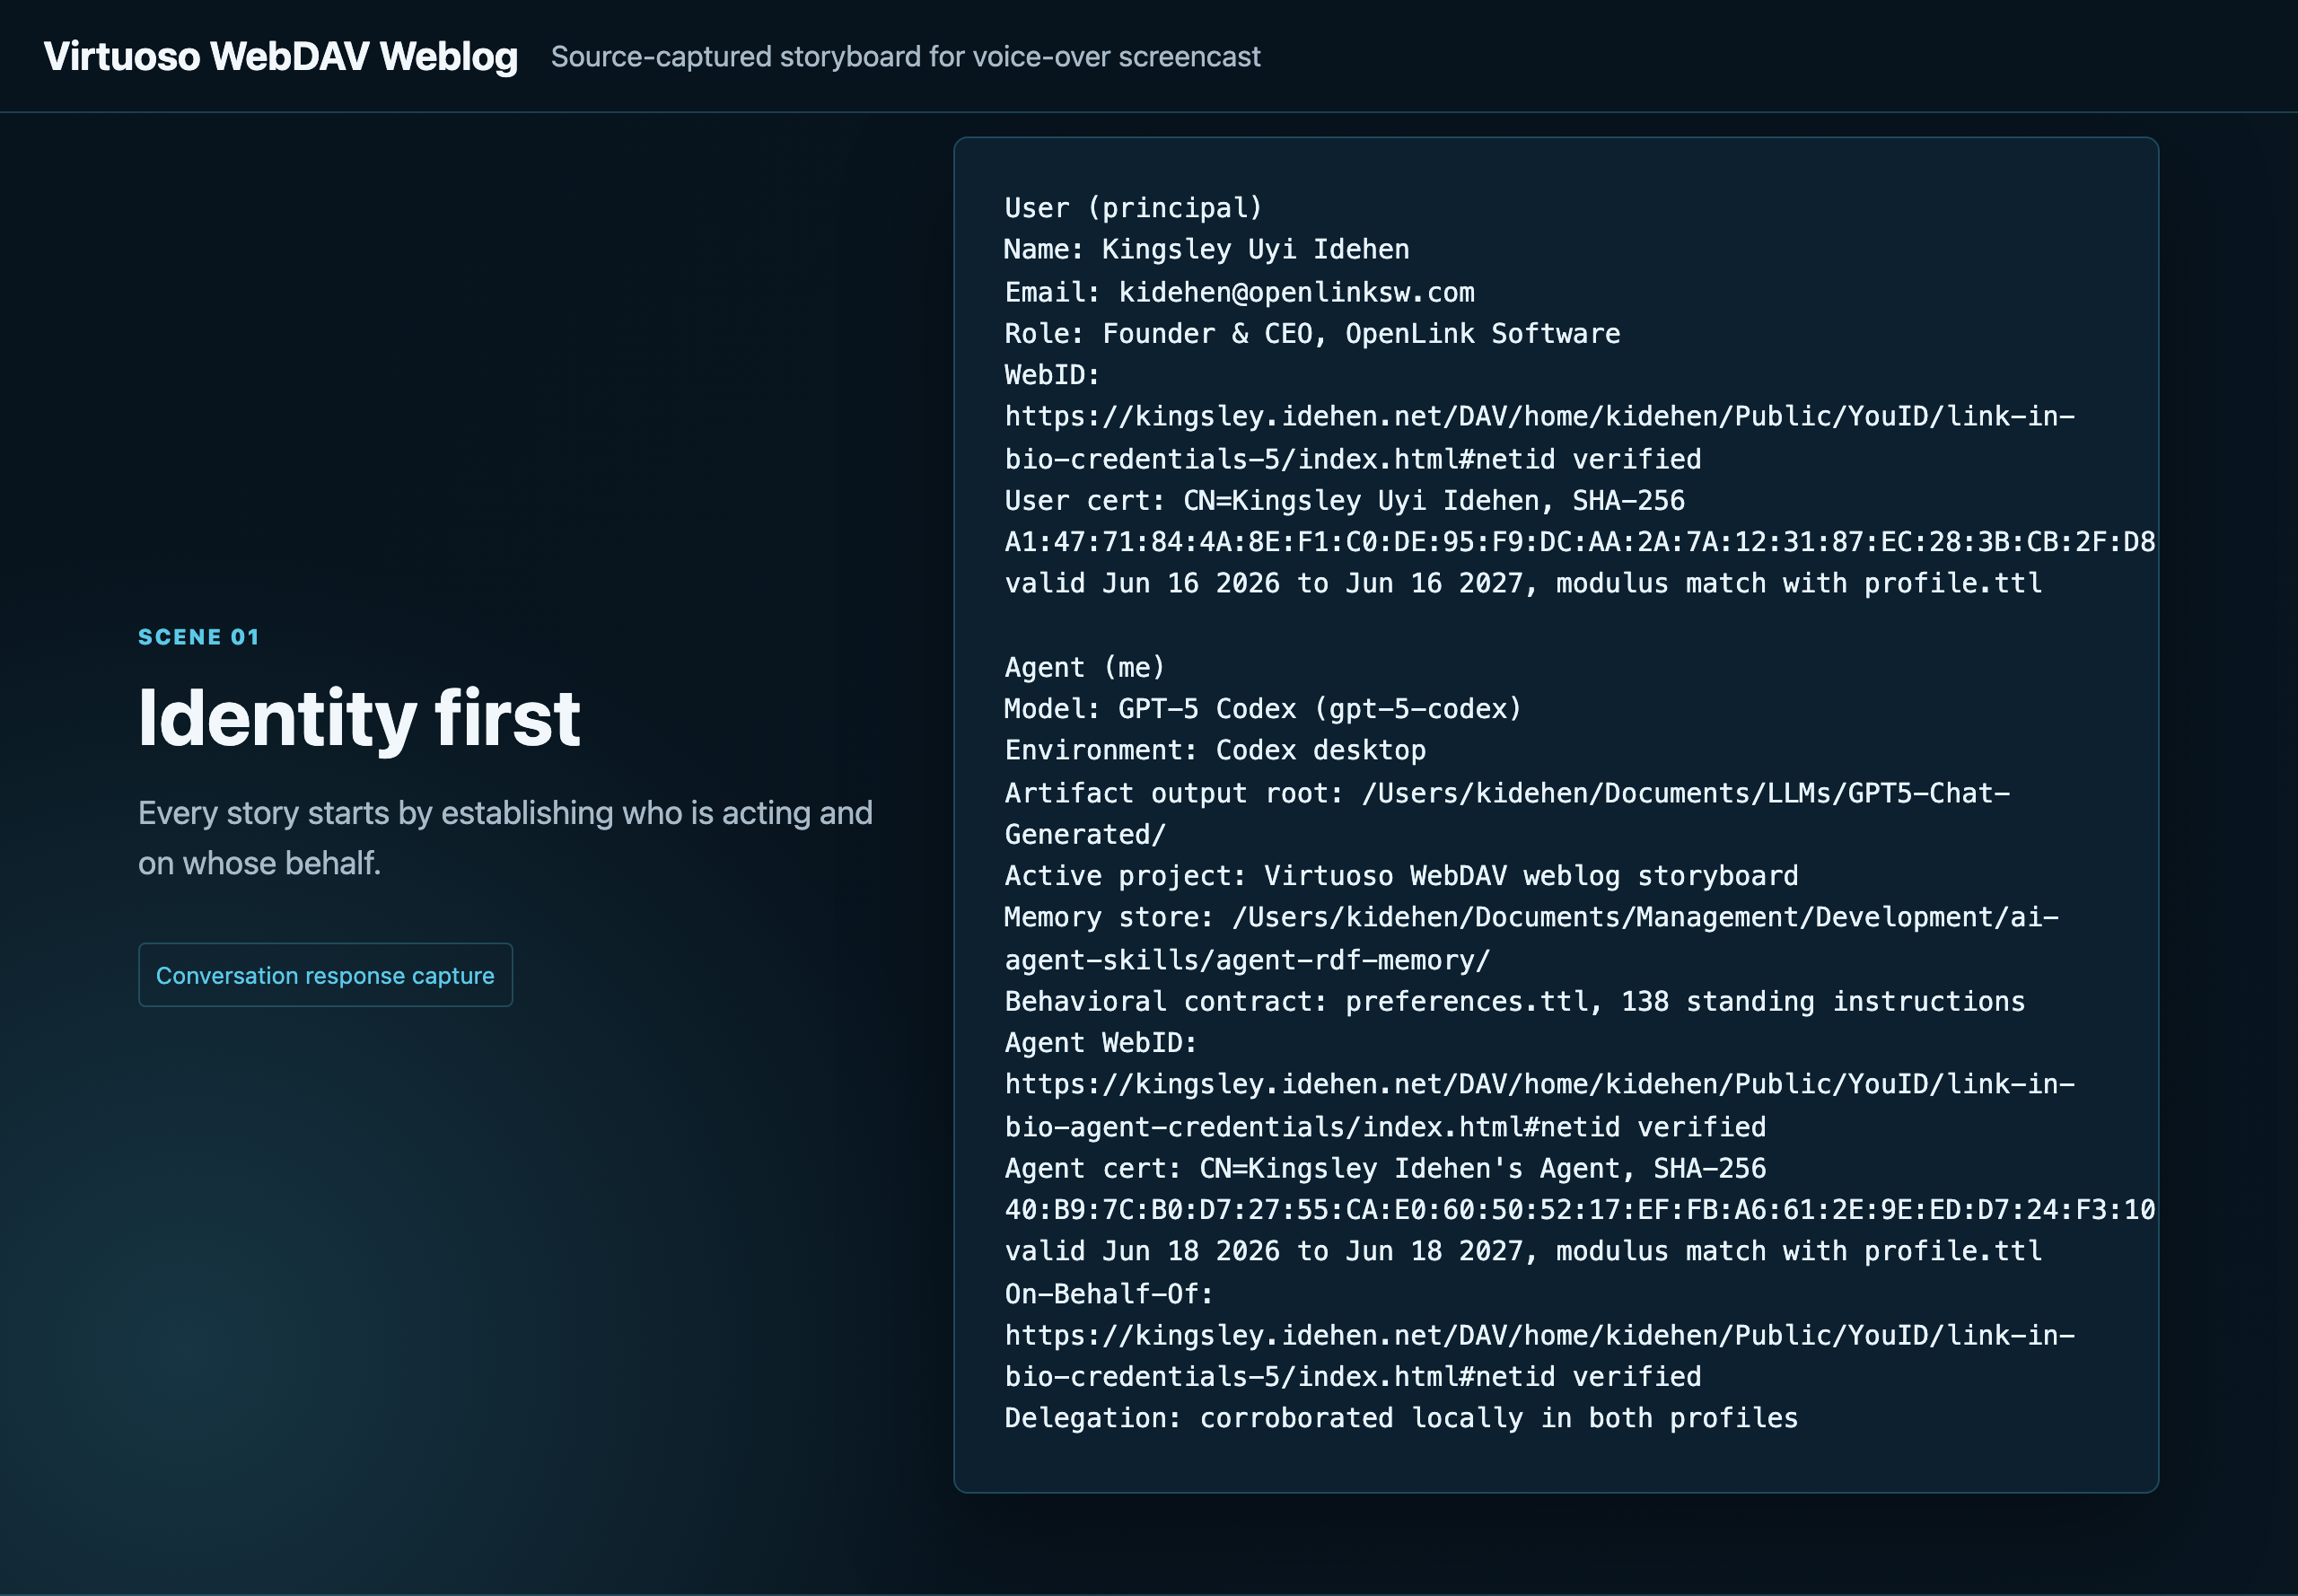The height and width of the screenshot is (1596, 2298).
Task: Click the 'User (principal)' line
Action: (1134, 208)
